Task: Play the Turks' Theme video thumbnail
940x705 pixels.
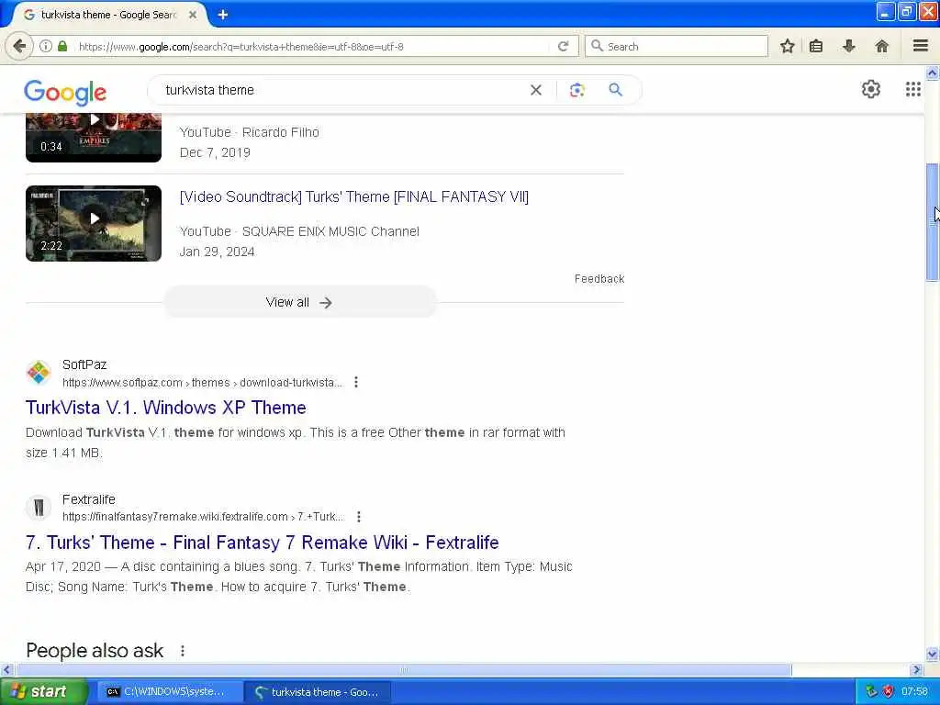Action: 94,223
